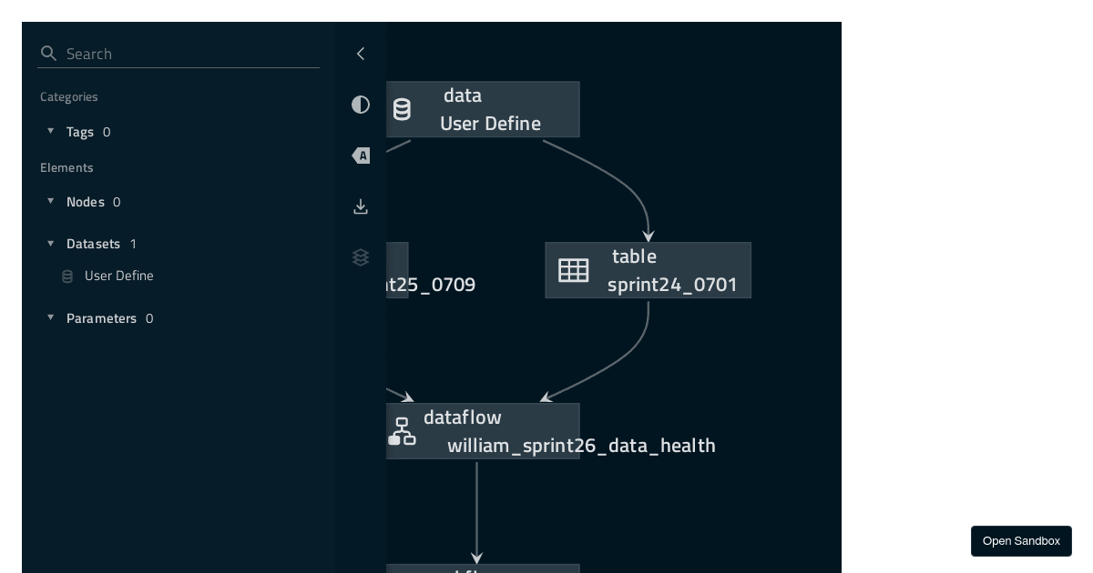
Task: Select the table sprint24_0701 node
Action: tap(648, 270)
